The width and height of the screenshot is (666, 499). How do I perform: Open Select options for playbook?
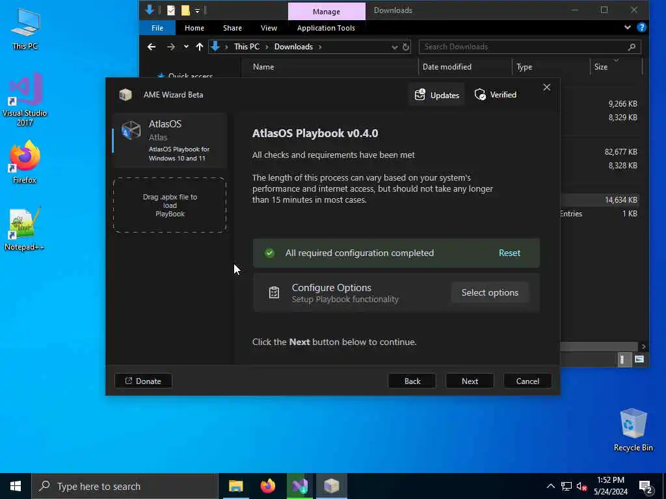490,292
